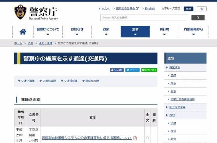Click the 名称 column header
The height and width of the screenshot is (143, 217).
pos(92,118)
